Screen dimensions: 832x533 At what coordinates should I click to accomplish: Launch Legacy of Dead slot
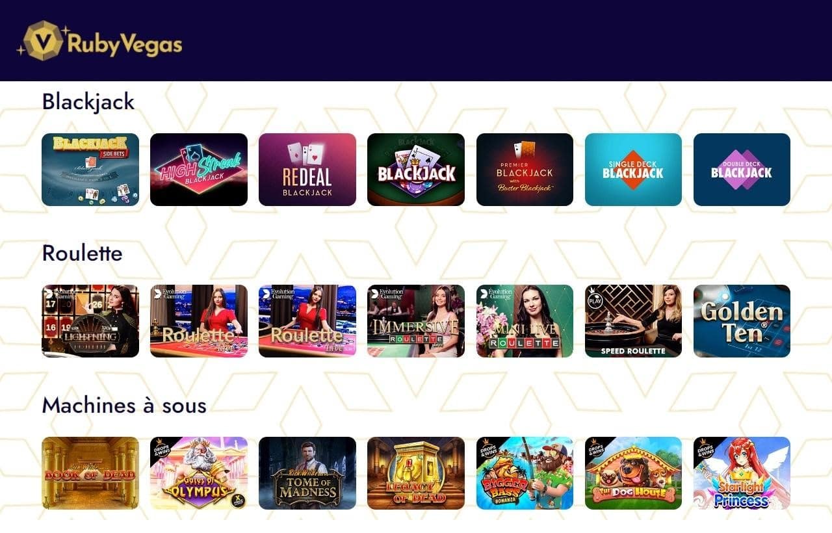(416, 473)
